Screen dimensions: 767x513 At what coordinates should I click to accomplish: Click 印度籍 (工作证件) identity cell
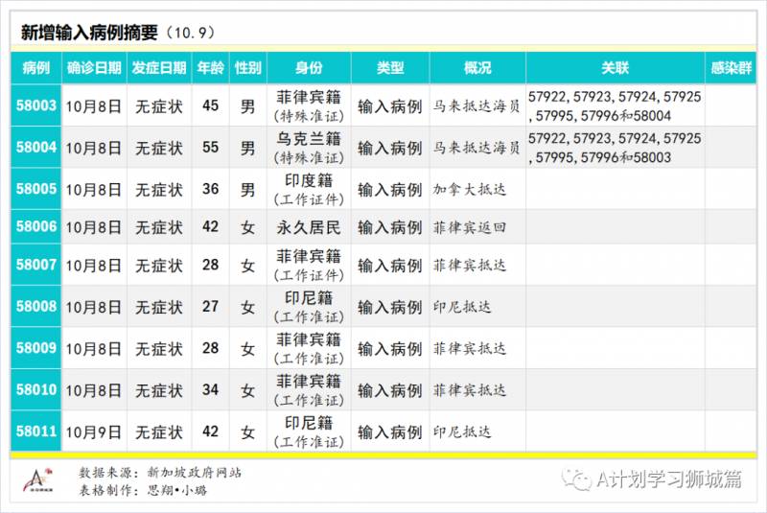coord(309,189)
